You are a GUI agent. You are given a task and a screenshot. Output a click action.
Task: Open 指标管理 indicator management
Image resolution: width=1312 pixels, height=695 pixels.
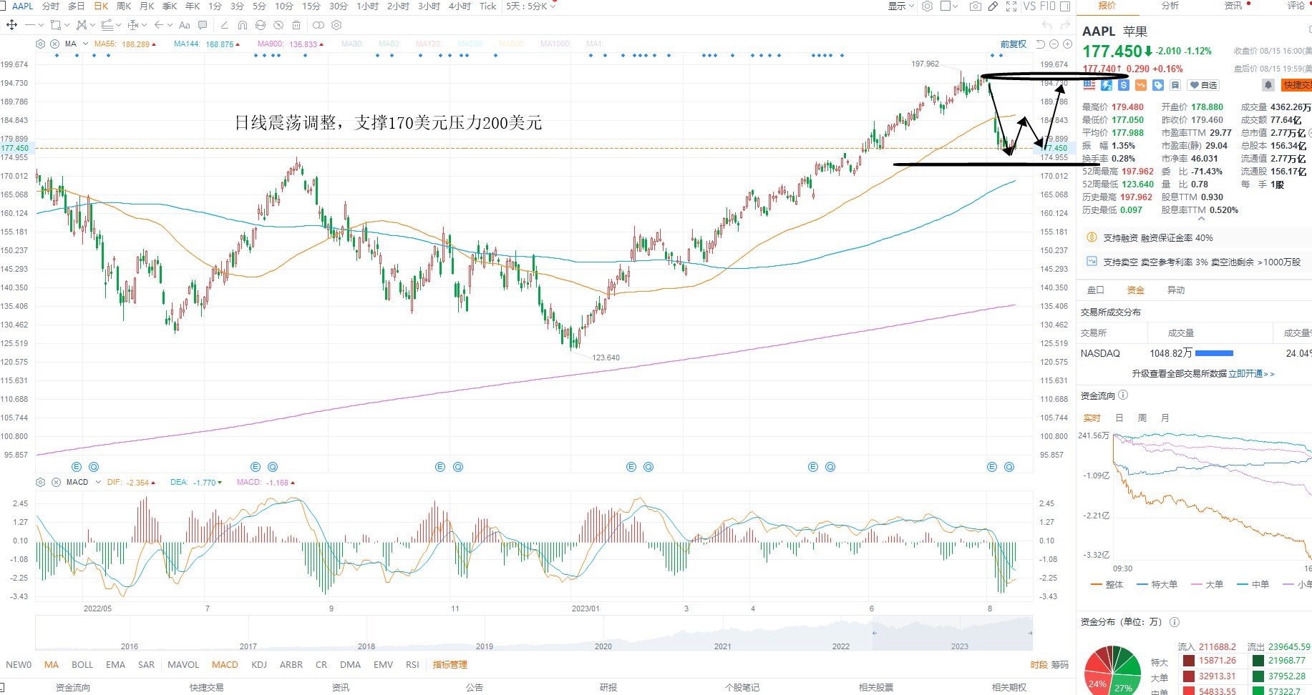click(x=450, y=665)
